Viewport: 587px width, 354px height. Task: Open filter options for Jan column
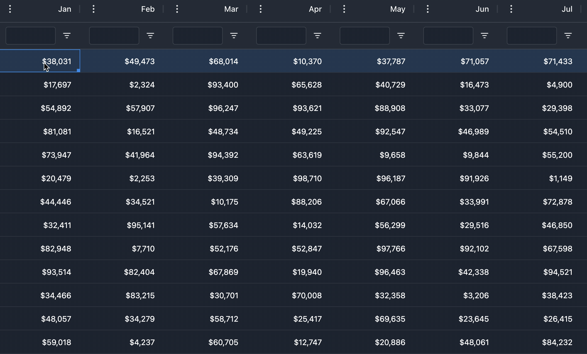[67, 36]
